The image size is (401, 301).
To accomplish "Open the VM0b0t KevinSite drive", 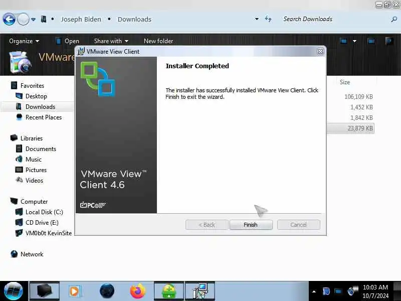I will coord(49,233).
